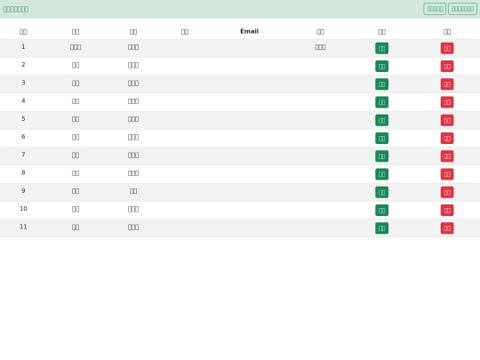Select the row number cell "3"
This screenshot has width=480, height=360.
tap(23, 83)
